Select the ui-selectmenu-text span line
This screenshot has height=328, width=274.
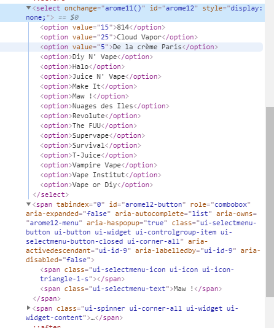click(x=131, y=289)
